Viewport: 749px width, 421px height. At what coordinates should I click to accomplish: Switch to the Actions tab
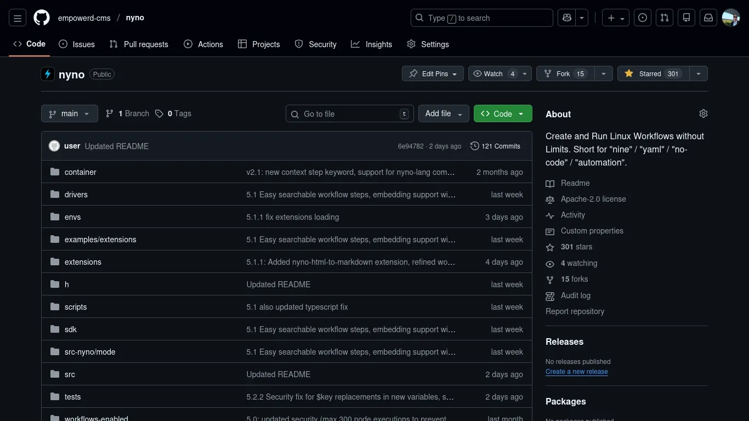203,44
